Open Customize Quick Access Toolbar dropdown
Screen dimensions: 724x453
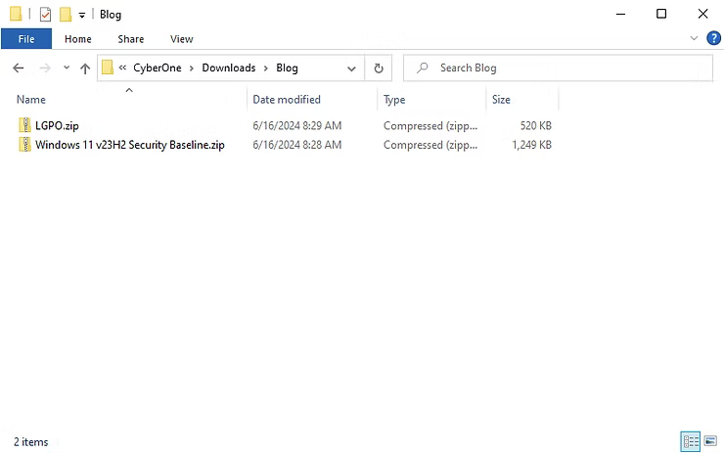[x=82, y=15]
